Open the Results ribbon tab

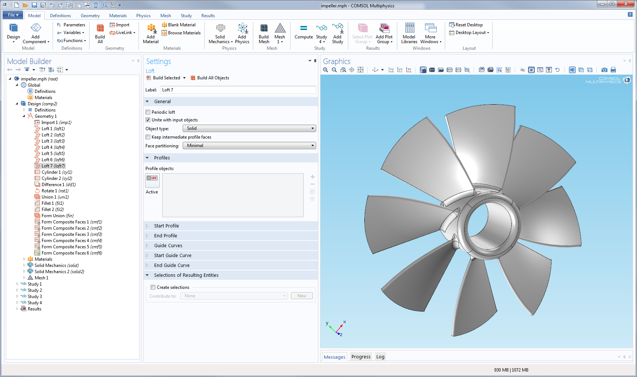coord(208,16)
